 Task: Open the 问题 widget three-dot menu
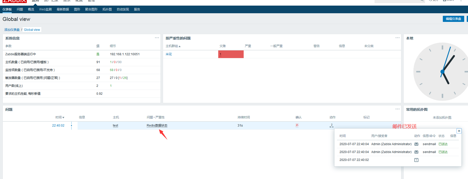click(x=397, y=109)
